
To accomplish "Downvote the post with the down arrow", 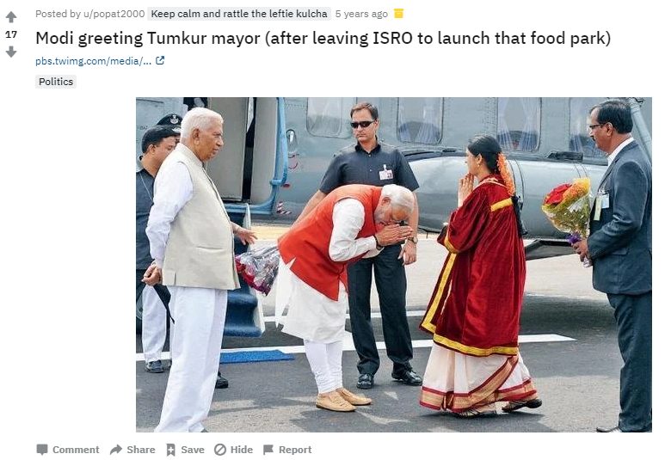I will (x=11, y=52).
